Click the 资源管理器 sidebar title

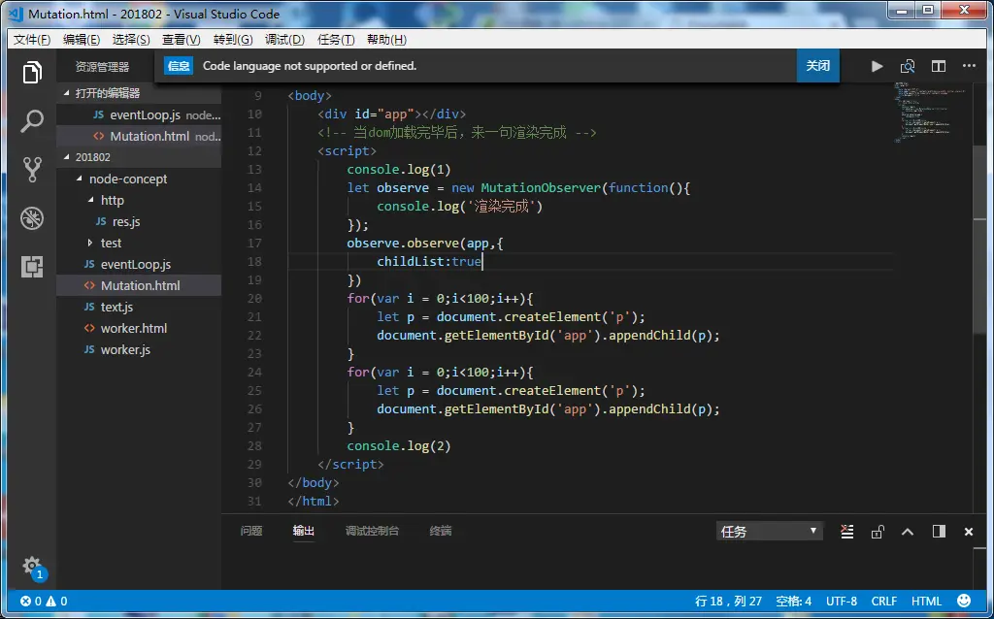(102, 67)
